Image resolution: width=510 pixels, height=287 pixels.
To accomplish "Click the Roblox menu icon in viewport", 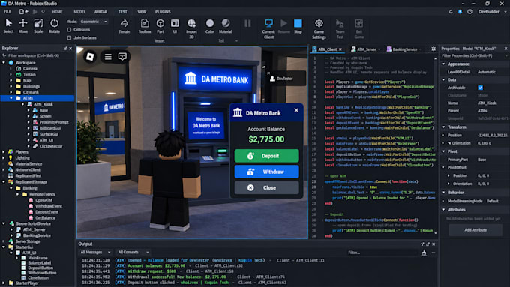I will click(x=90, y=56).
